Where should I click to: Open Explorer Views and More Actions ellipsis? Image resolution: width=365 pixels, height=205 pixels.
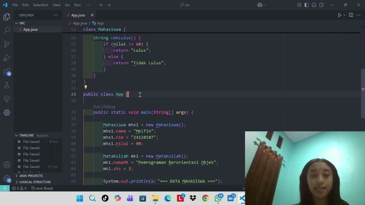56,15
